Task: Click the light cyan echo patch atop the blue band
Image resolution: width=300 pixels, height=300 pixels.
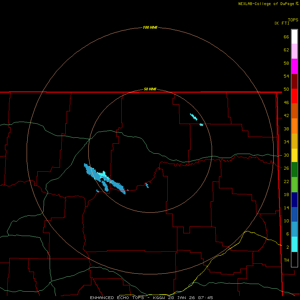Action: point(103,175)
